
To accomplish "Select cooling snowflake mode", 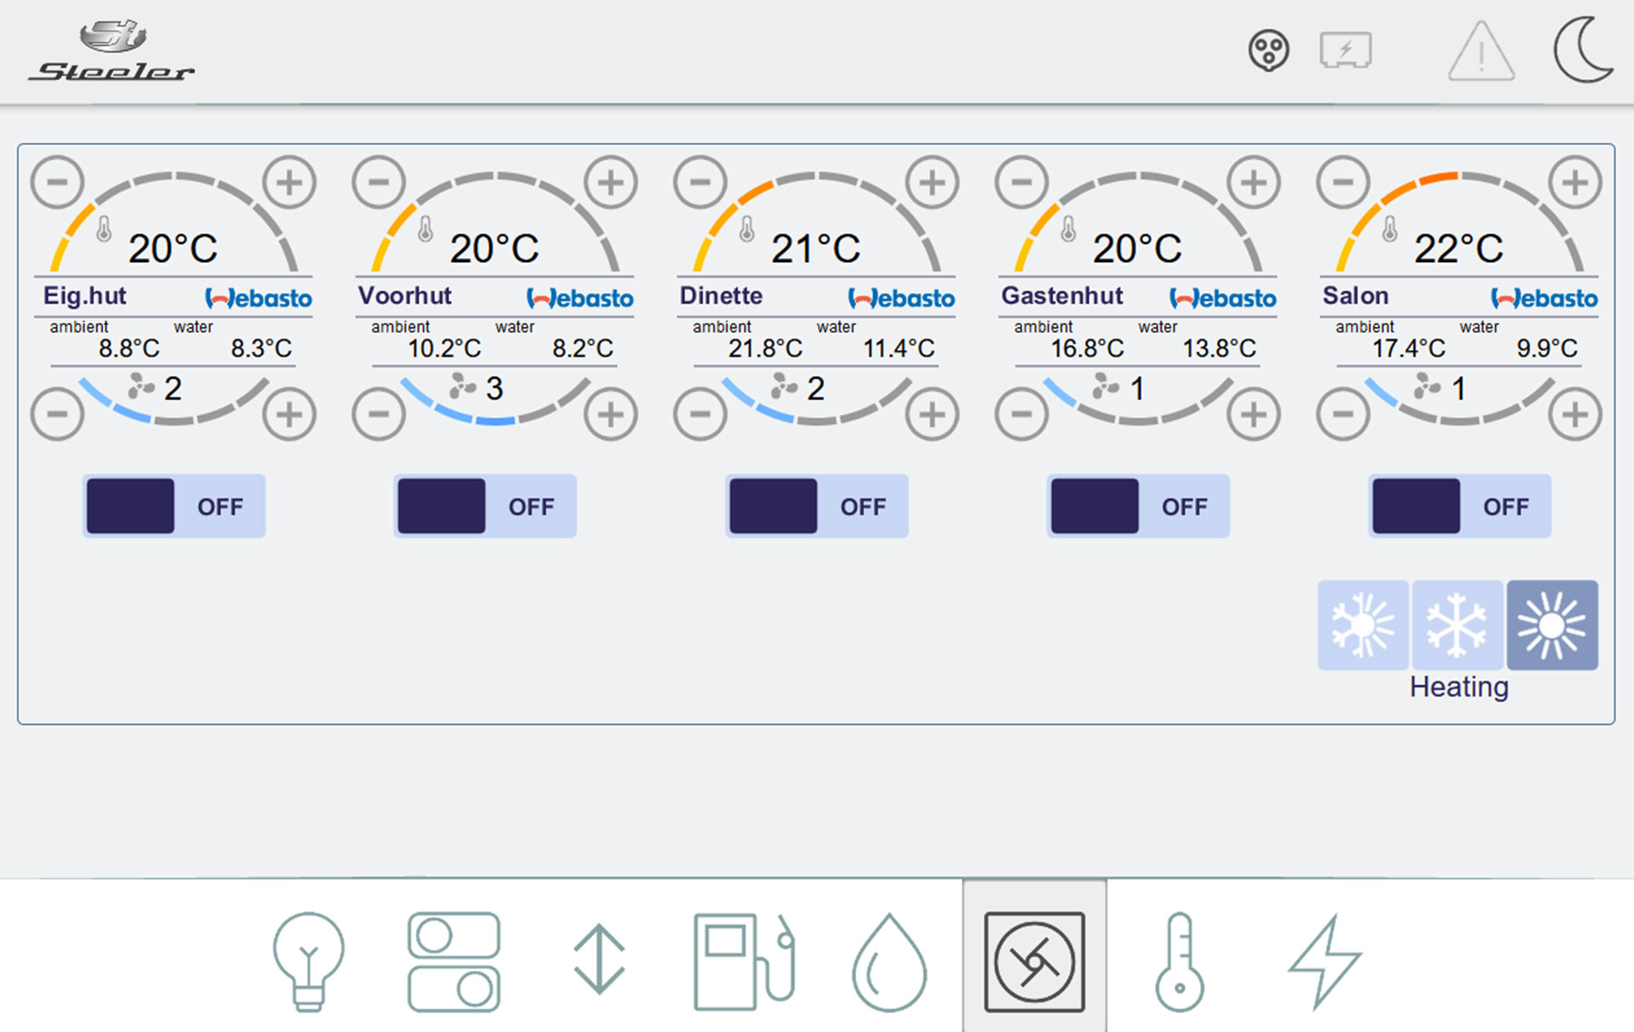I will point(1457,625).
